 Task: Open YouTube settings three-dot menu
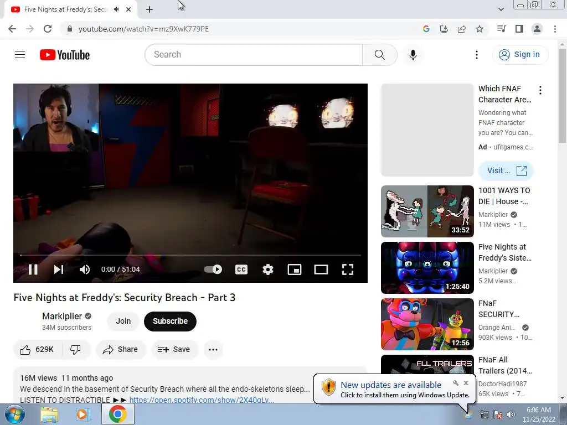click(477, 55)
